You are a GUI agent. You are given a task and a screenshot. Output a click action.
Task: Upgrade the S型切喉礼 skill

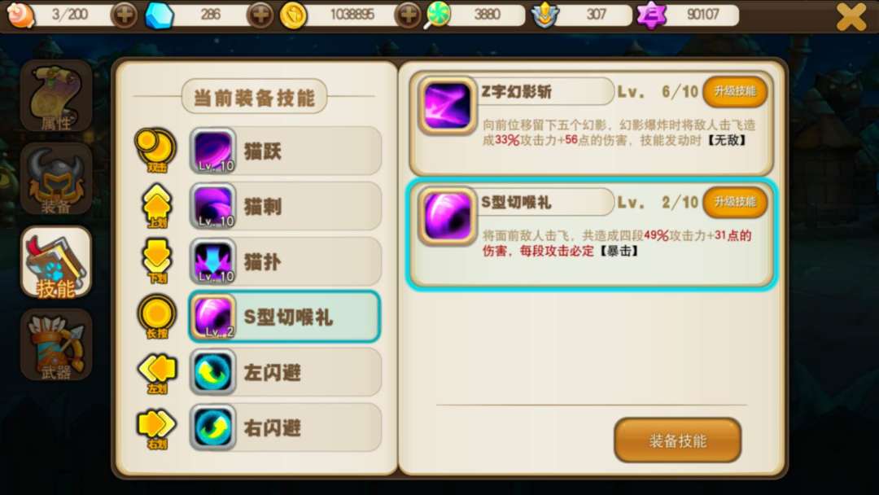point(735,202)
